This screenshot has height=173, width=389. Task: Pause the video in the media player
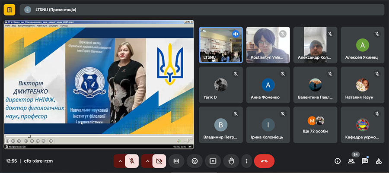point(13,141)
